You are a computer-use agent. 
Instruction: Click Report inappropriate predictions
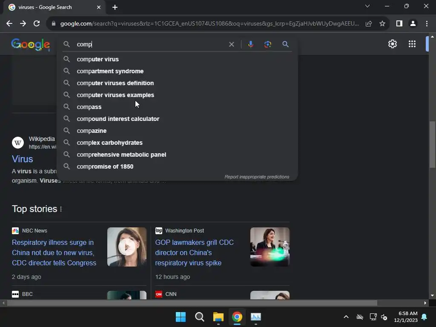point(257,177)
